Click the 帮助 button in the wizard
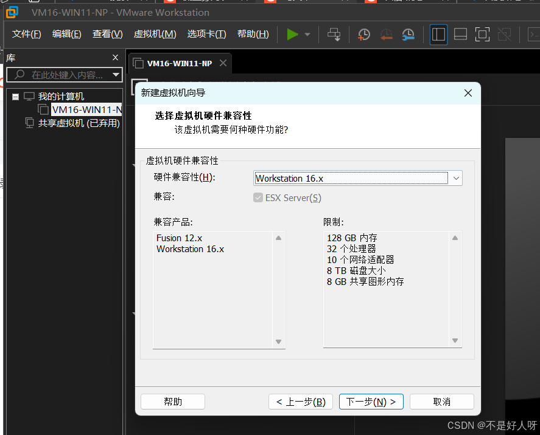This screenshot has height=435, width=540. [x=173, y=402]
